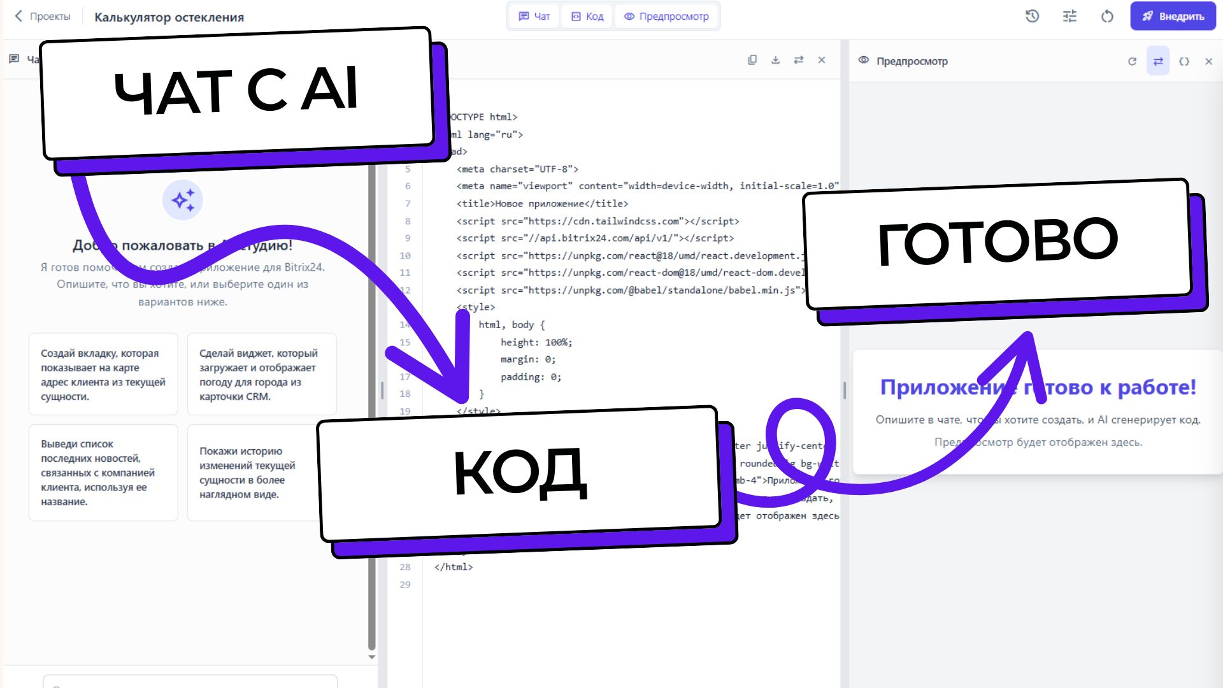Refresh the preview with reload icon
Screen dimensions: 1223x688
(x=1132, y=61)
